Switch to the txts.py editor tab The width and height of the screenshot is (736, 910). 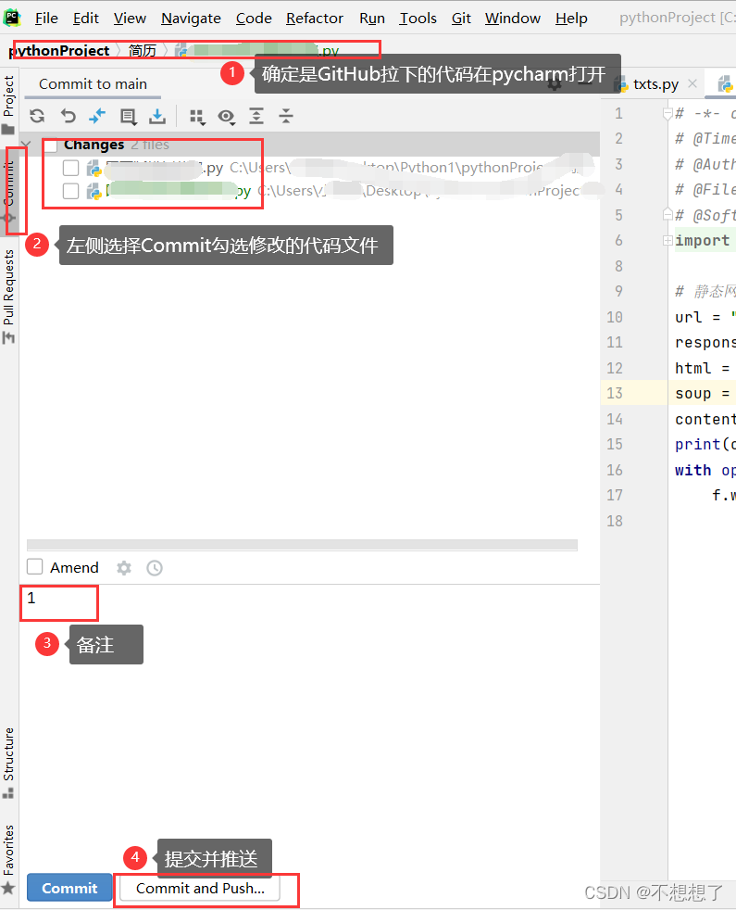[x=655, y=84]
